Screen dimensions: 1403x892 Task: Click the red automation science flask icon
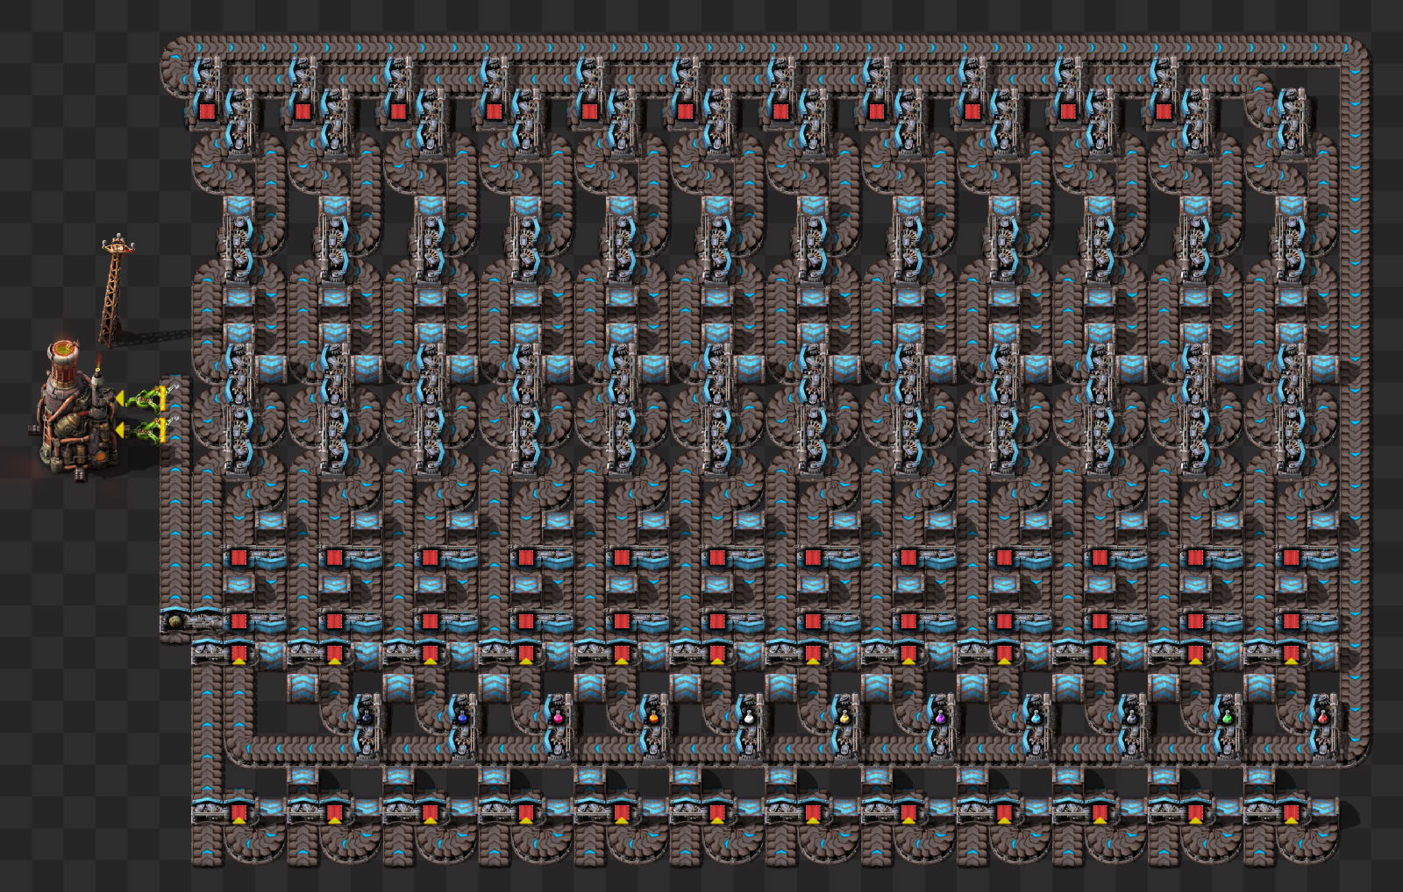1322,717
